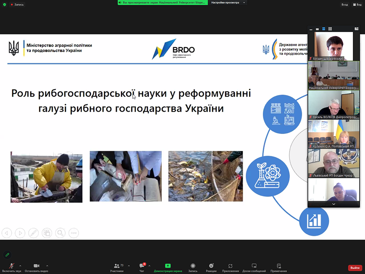Viewport: 365px width, 274px height.
Task: Click the slide photo of man in yellow jacket
Action: click(x=46, y=177)
